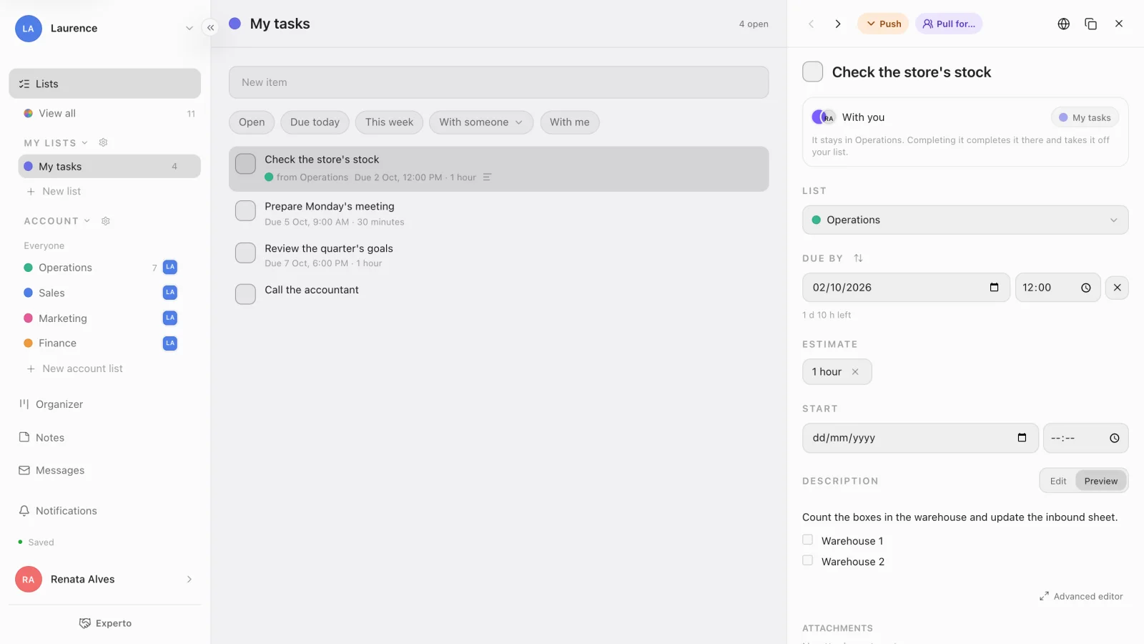
Task: Click description lines icon on stock task
Action: (x=487, y=177)
